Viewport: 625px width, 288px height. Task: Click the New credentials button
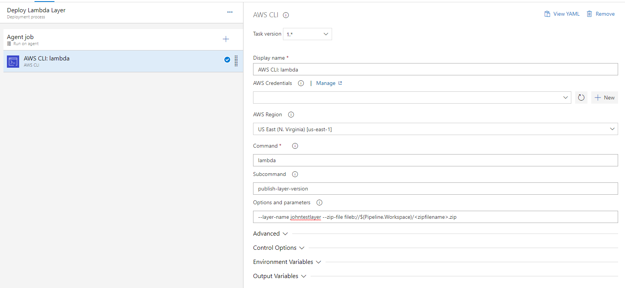pos(605,98)
